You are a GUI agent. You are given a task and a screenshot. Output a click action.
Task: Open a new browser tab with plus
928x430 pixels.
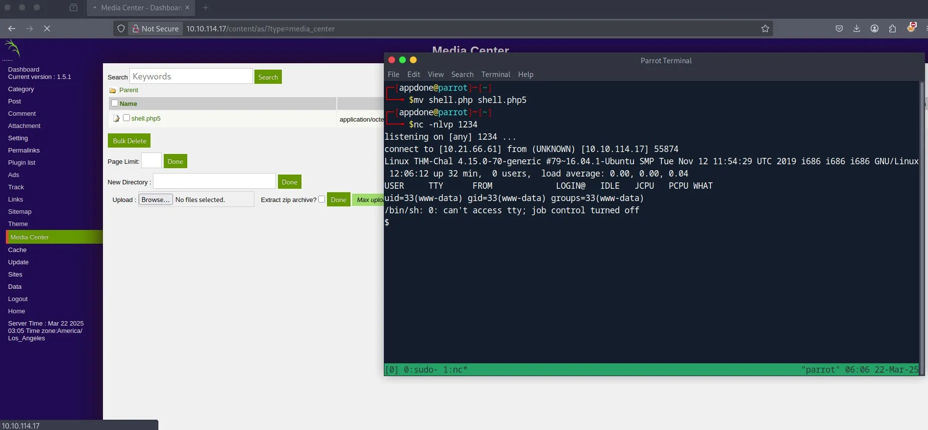(205, 7)
